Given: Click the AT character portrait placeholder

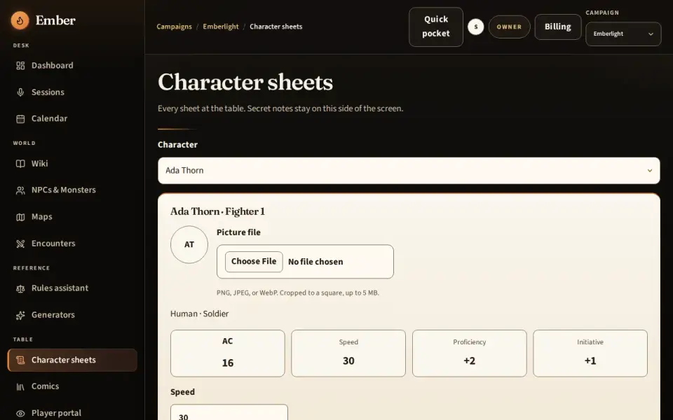Looking at the screenshot, I should coord(189,245).
